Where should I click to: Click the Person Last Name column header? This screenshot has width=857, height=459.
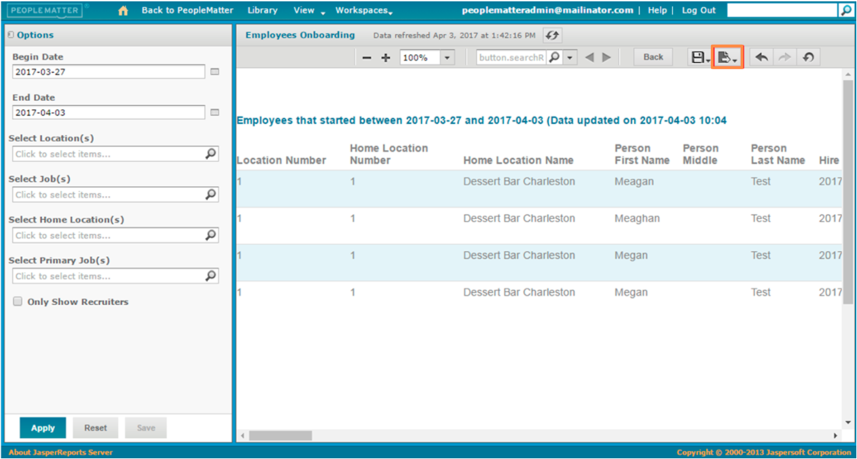pos(778,155)
